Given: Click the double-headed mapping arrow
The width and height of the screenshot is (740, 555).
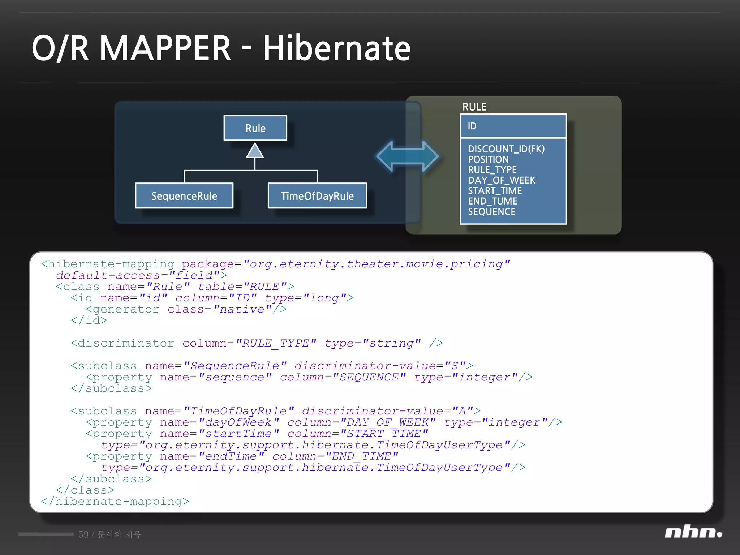Looking at the screenshot, I should (407, 156).
